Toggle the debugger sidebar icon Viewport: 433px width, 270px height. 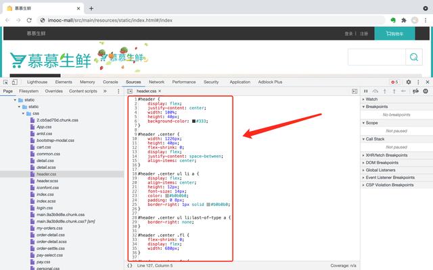pyautogui.click(x=355, y=91)
